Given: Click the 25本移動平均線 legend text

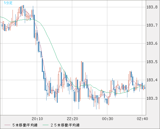Looking at the screenshot, I should 65,125.
